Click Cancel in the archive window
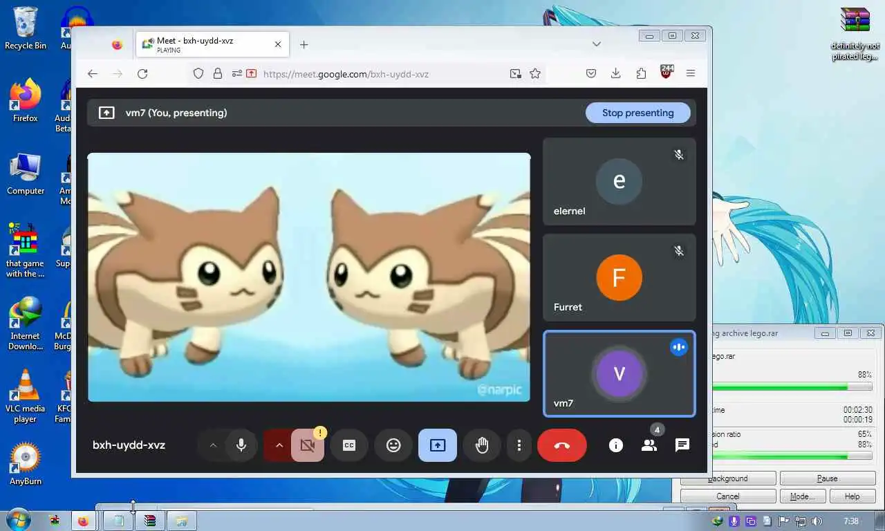This screenshot has width=885, height=531. (x=727, y=496)
